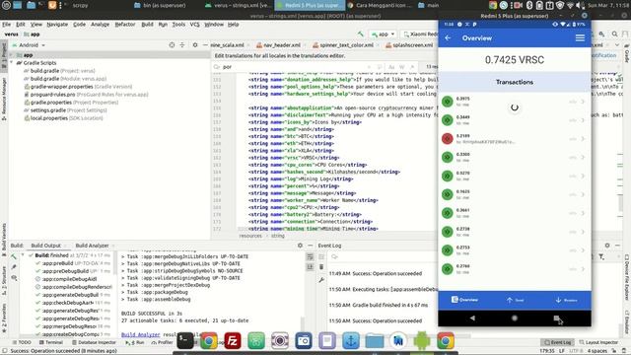
Task: Open FileZilla from the dock
Action: [233, 341]
